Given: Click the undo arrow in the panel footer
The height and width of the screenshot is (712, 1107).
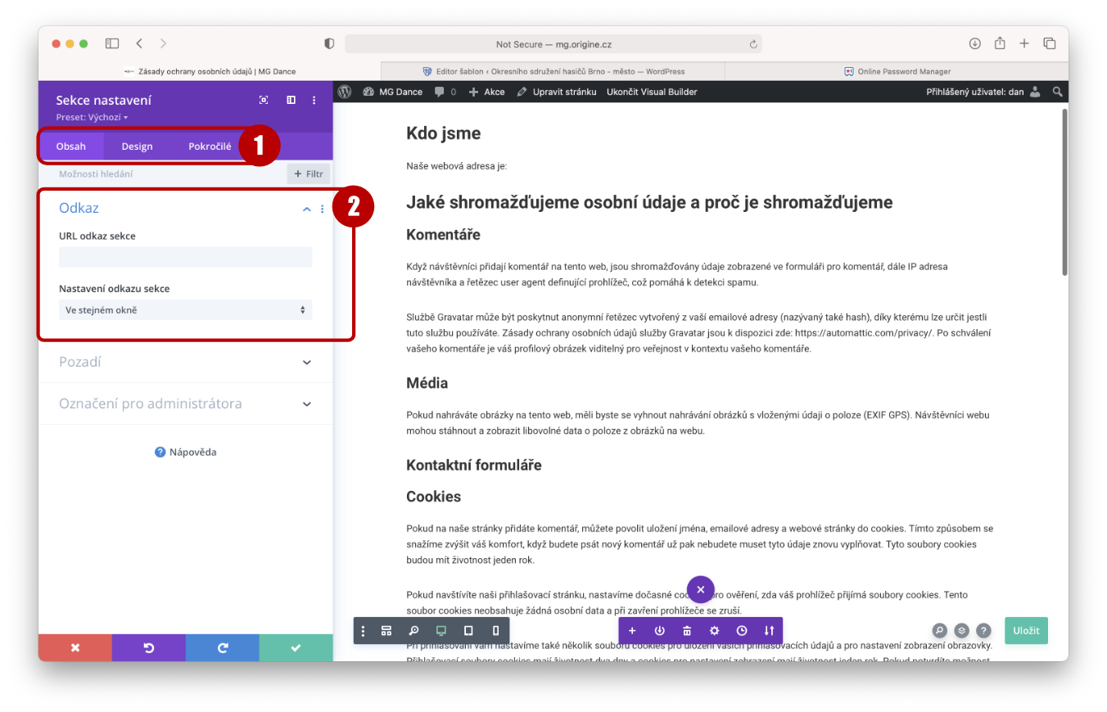Looking at the screenshot, I should coord(148,647).
